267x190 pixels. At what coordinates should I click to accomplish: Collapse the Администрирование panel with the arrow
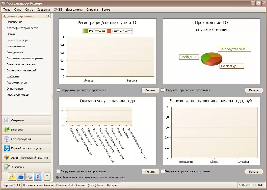[x=48, y=16]
